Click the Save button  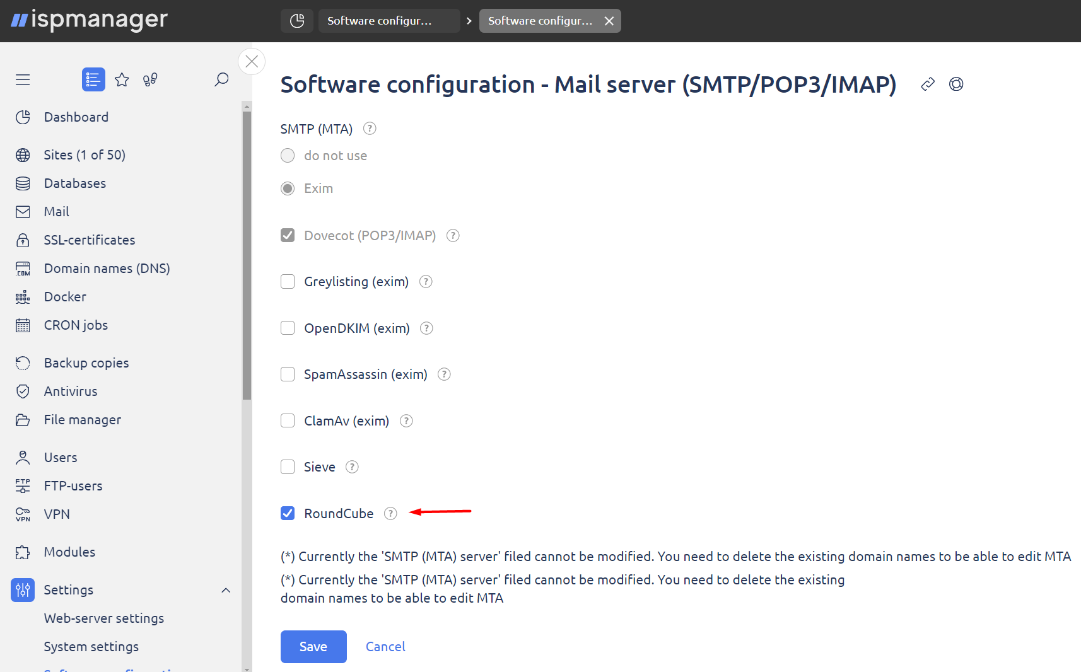click(313, 647)
